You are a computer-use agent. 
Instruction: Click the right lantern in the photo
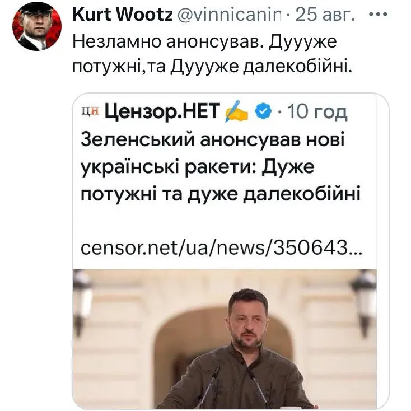pyautogui.click(x=365, y=301)
